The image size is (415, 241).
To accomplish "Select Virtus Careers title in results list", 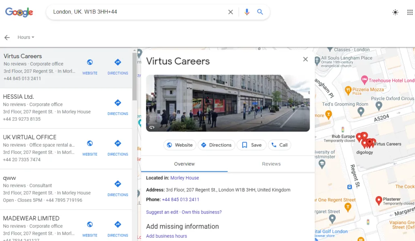I will pyautogui.click(x=23, y=56).
